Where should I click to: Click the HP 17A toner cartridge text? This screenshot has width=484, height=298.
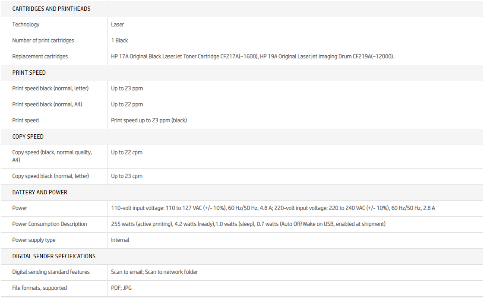click(x=184, y=57)
